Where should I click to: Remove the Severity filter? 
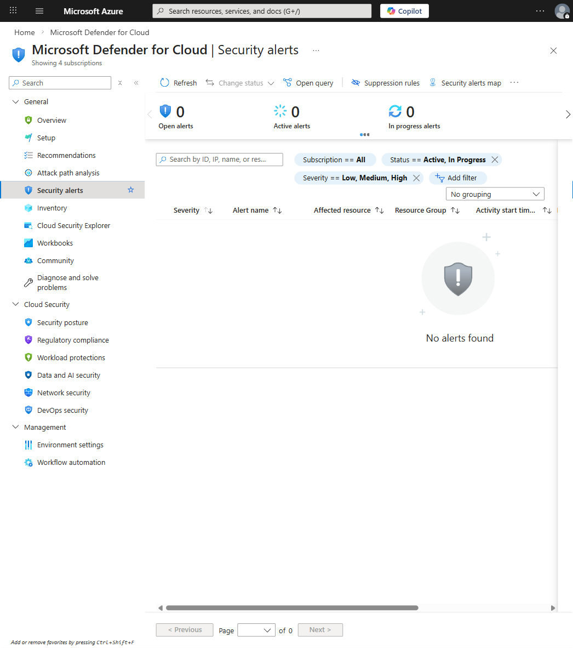coord(416,178)
